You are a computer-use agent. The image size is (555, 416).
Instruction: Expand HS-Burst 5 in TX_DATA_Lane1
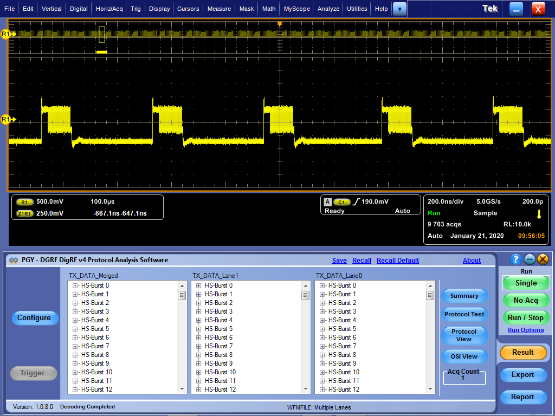(199, 329)
